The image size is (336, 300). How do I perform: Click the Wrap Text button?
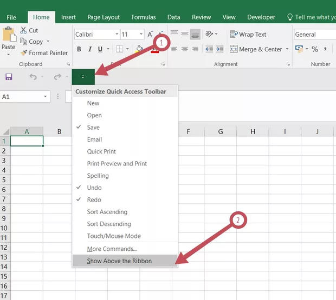click(x=248, y=35)
